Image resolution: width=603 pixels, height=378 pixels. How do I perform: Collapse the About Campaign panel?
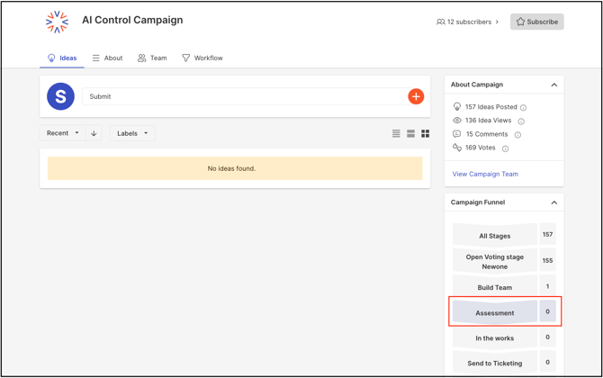[553, 85]
